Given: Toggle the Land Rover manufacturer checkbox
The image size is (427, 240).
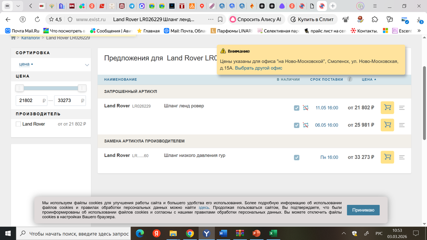Looking at the screenshot, I should [x=19, y=124].
